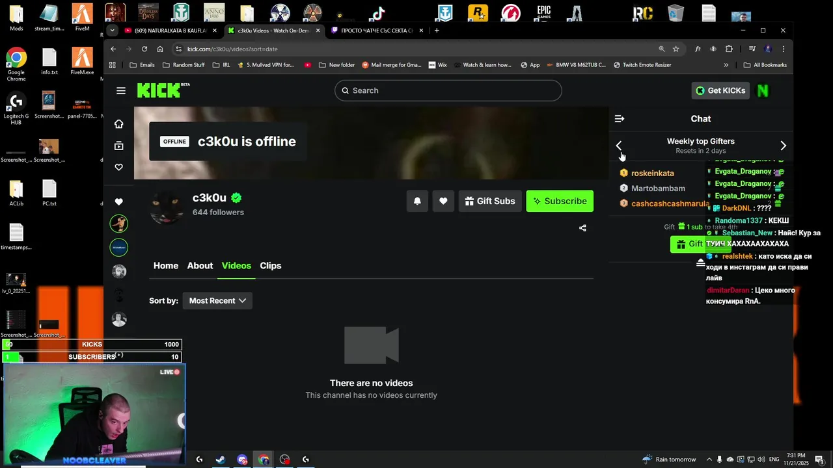Click the browser home button
This screenshot has width=833, height=468.
pos(160,49)
